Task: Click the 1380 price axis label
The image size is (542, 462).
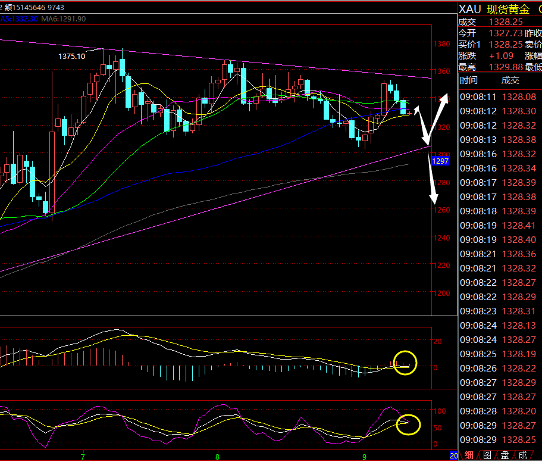Action: pyautogui.click(x=442, y=44)
